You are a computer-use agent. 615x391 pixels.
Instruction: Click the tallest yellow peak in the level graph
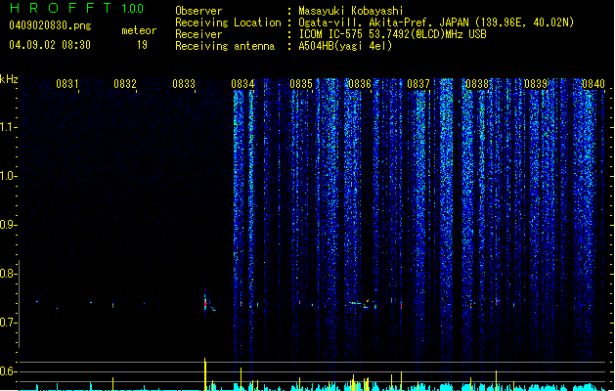click(x=204, y=374)
